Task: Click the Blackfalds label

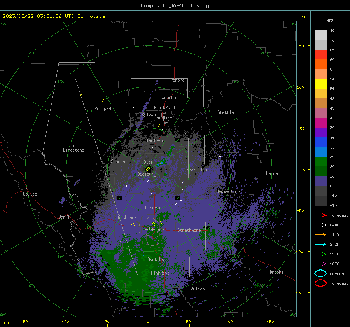Action: (165, 108)
